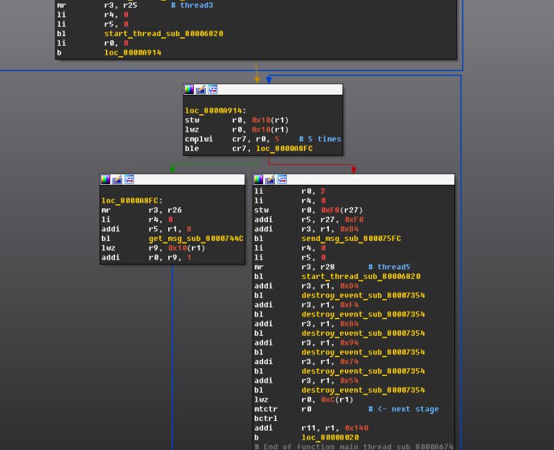Click the cmplwi cr7, r0, 5 instruction
Screen dimensions: 554x450
(x=232, y=139)
